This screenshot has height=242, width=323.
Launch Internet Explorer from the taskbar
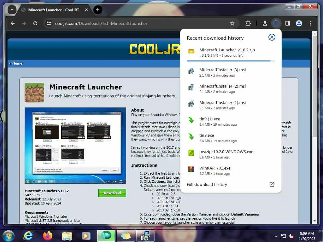coord(28,236)
